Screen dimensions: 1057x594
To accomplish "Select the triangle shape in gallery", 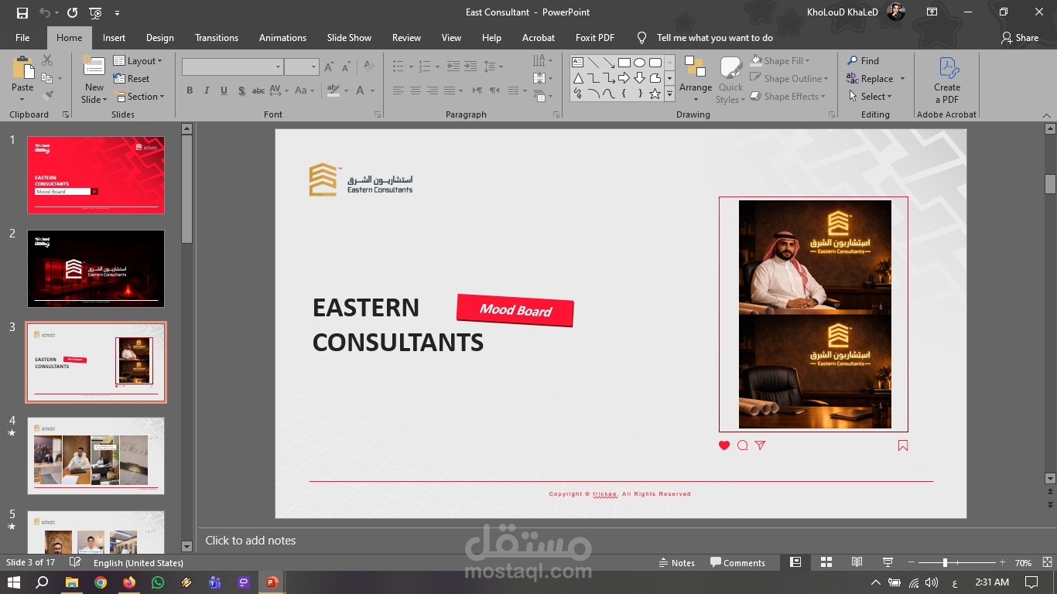I will [x=577, y=78].
